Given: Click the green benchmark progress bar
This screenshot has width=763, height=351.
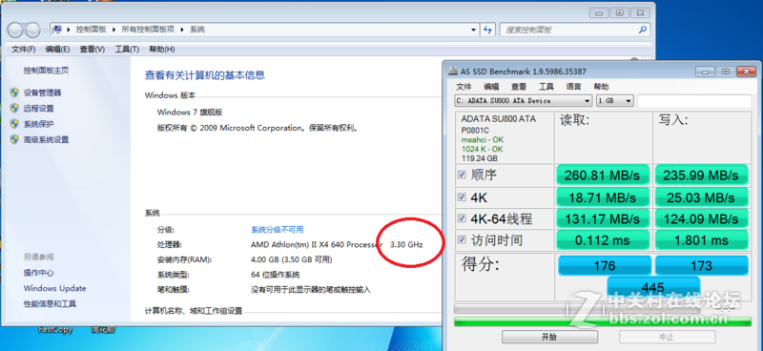Looking at the screenshot, I should (x=603, y=321).
